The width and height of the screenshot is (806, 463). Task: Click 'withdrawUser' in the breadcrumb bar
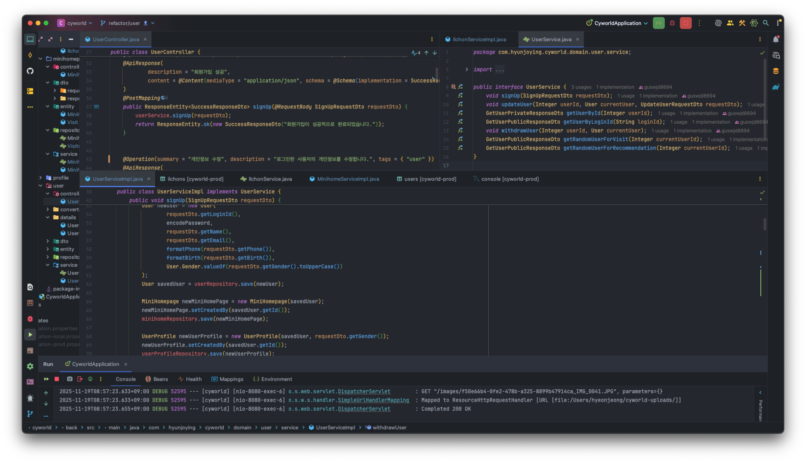click(x=389, y=428)
